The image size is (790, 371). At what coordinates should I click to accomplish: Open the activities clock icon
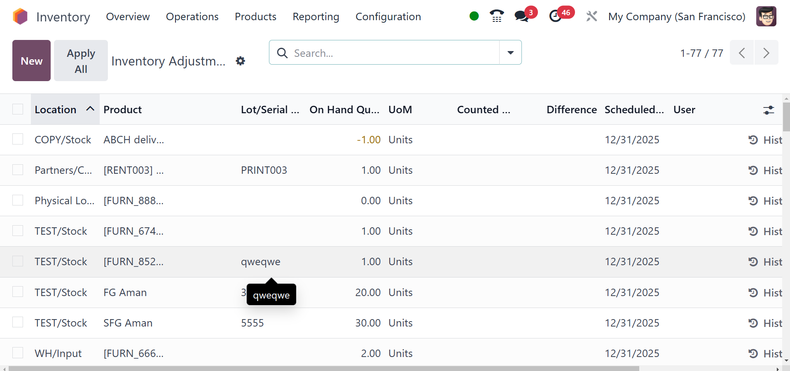556,16
